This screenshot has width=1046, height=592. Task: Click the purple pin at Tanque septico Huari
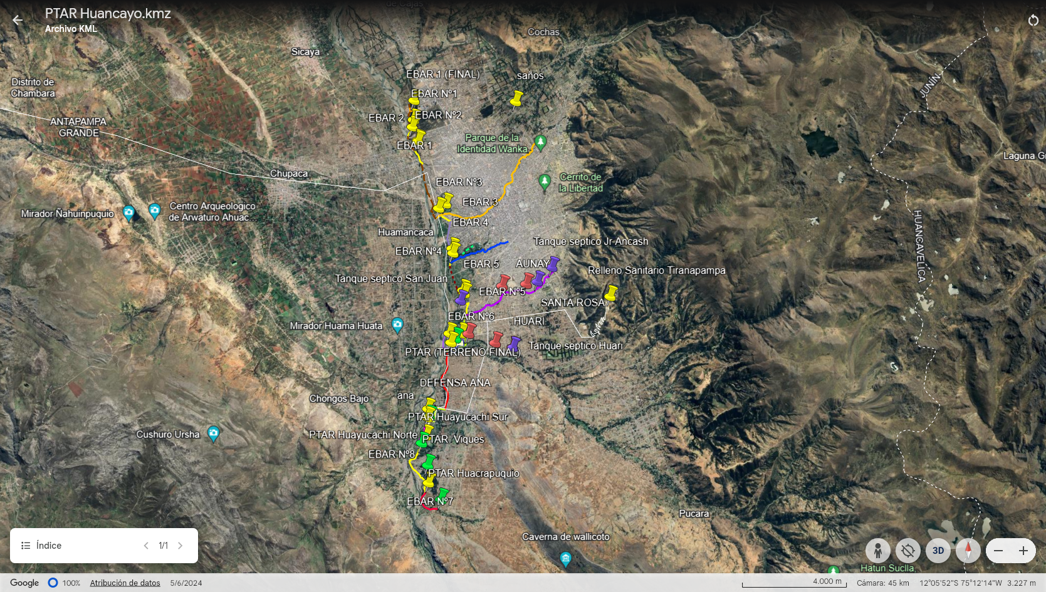pos(514,344)
